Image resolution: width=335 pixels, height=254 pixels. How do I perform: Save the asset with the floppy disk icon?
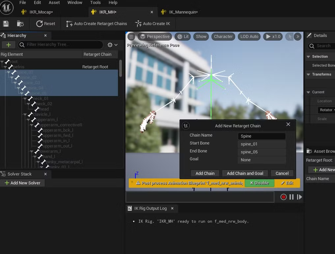click(6, 23)
